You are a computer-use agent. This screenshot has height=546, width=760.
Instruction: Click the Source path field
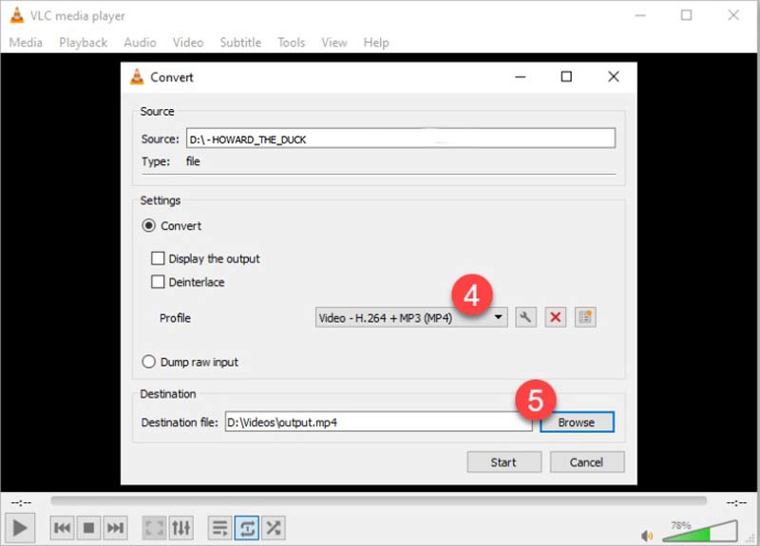pos(401,139)
